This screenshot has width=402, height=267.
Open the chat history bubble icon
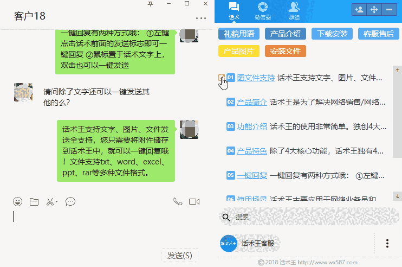[x=70, y=201]
